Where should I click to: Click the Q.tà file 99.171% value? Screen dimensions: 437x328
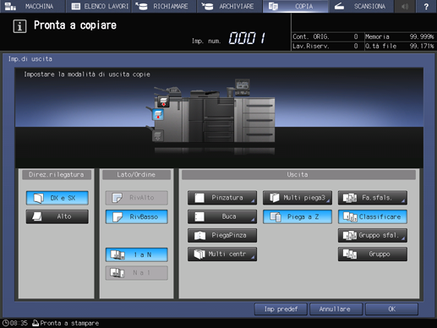[422, 46]
